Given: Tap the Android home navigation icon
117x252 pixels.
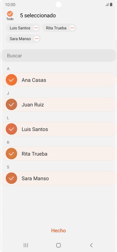Looking at the screenshot, I should click(58, 245).
